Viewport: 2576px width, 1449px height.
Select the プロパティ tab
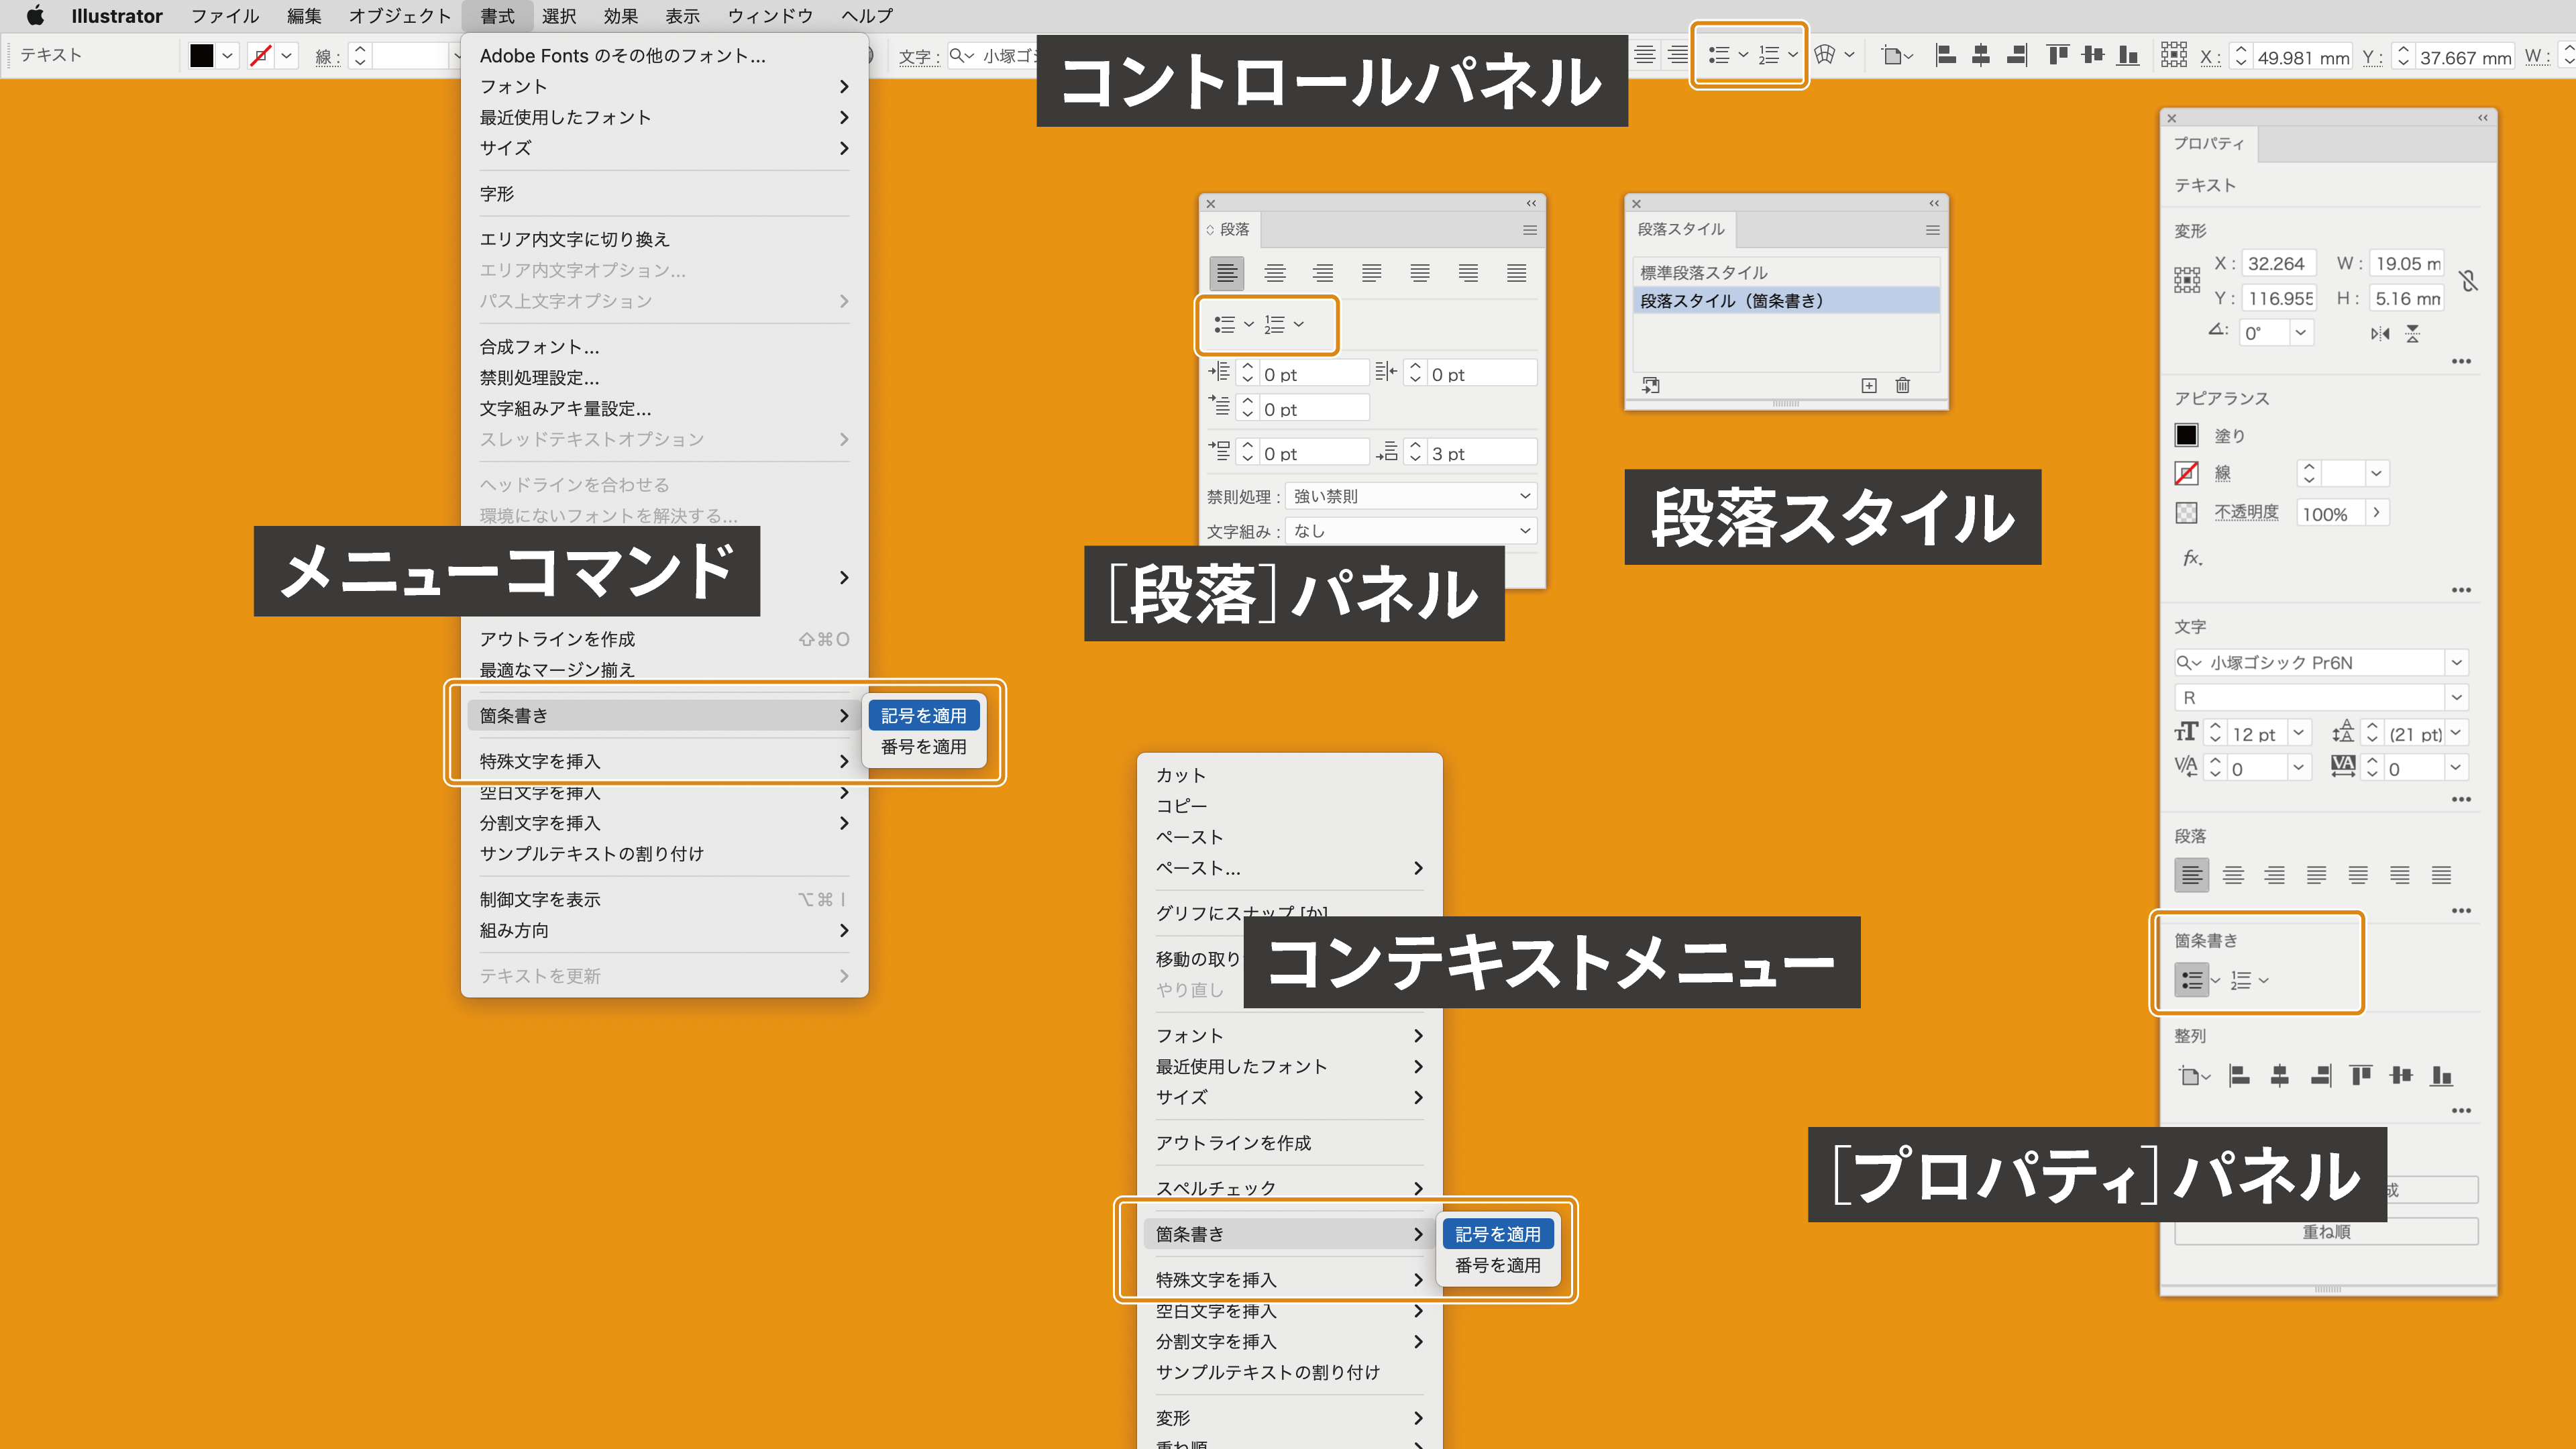click(2209, 143)
